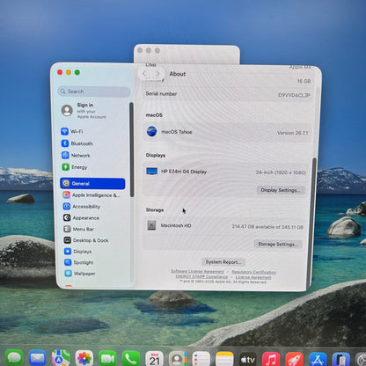Open the Phone app in the Dock

131,358
